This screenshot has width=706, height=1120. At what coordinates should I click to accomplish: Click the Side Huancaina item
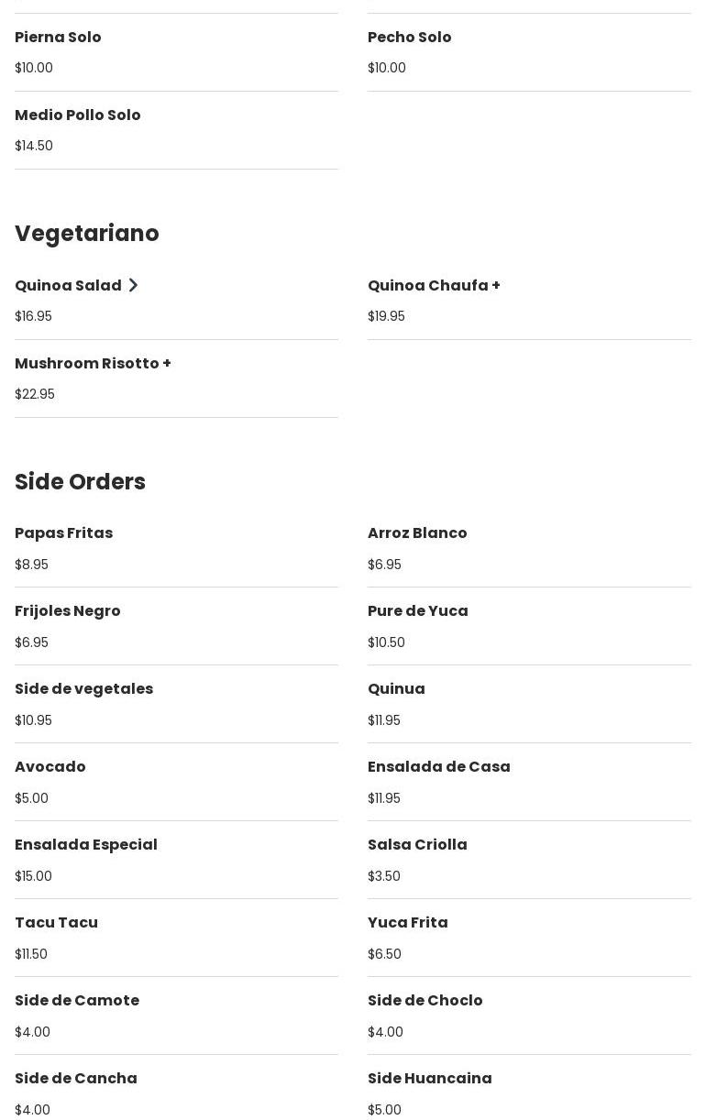[x=429, y=1079]
